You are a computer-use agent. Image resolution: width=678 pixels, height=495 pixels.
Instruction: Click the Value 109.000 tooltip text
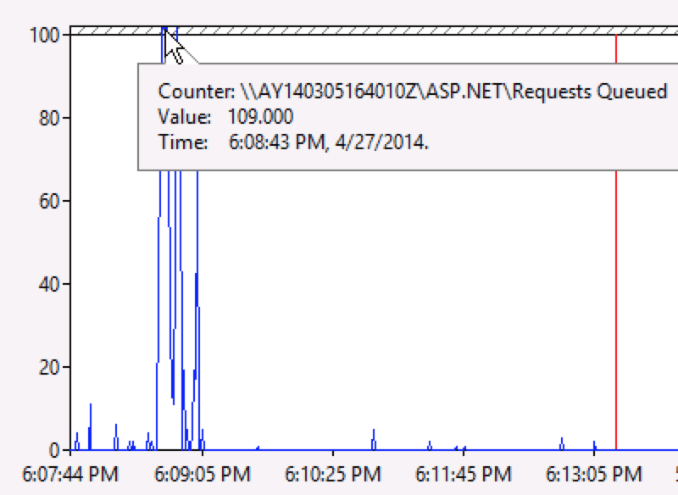pos(225,117)
